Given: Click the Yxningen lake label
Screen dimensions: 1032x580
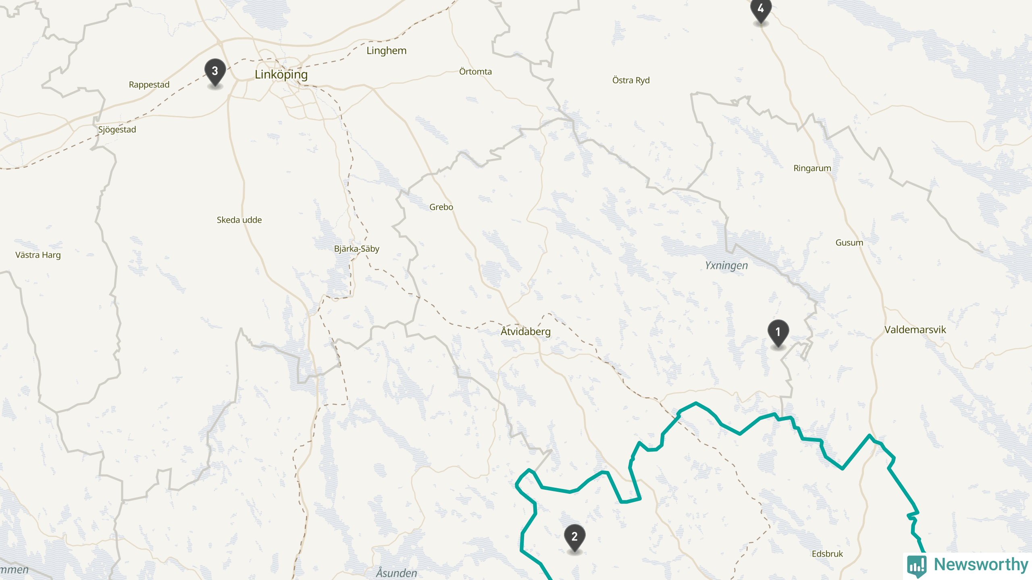Looking at the screenshot, I should tap(726, 266).
